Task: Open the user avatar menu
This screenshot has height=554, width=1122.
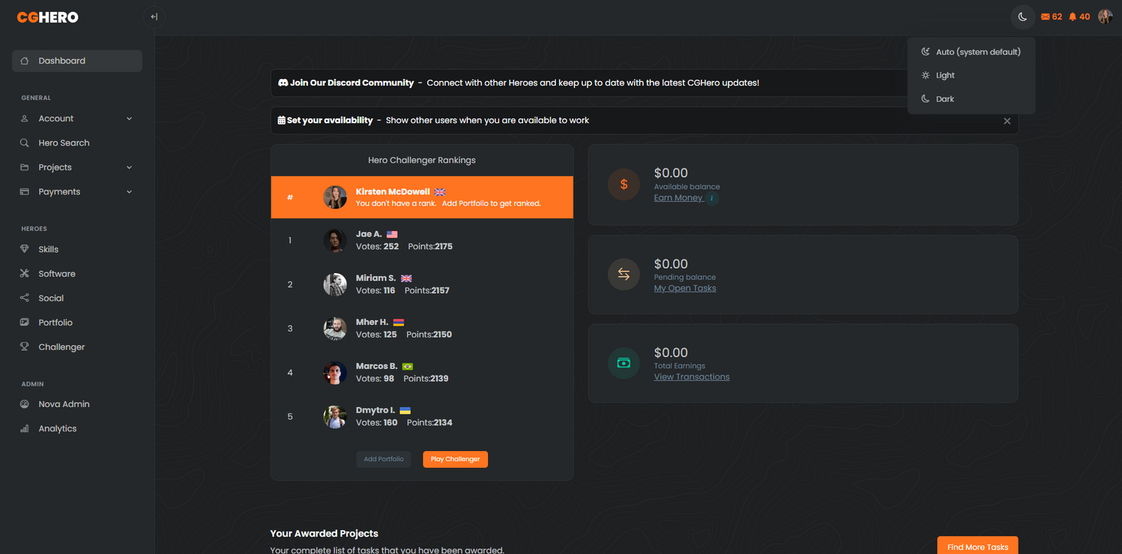Action: (x=1105, y=17)
